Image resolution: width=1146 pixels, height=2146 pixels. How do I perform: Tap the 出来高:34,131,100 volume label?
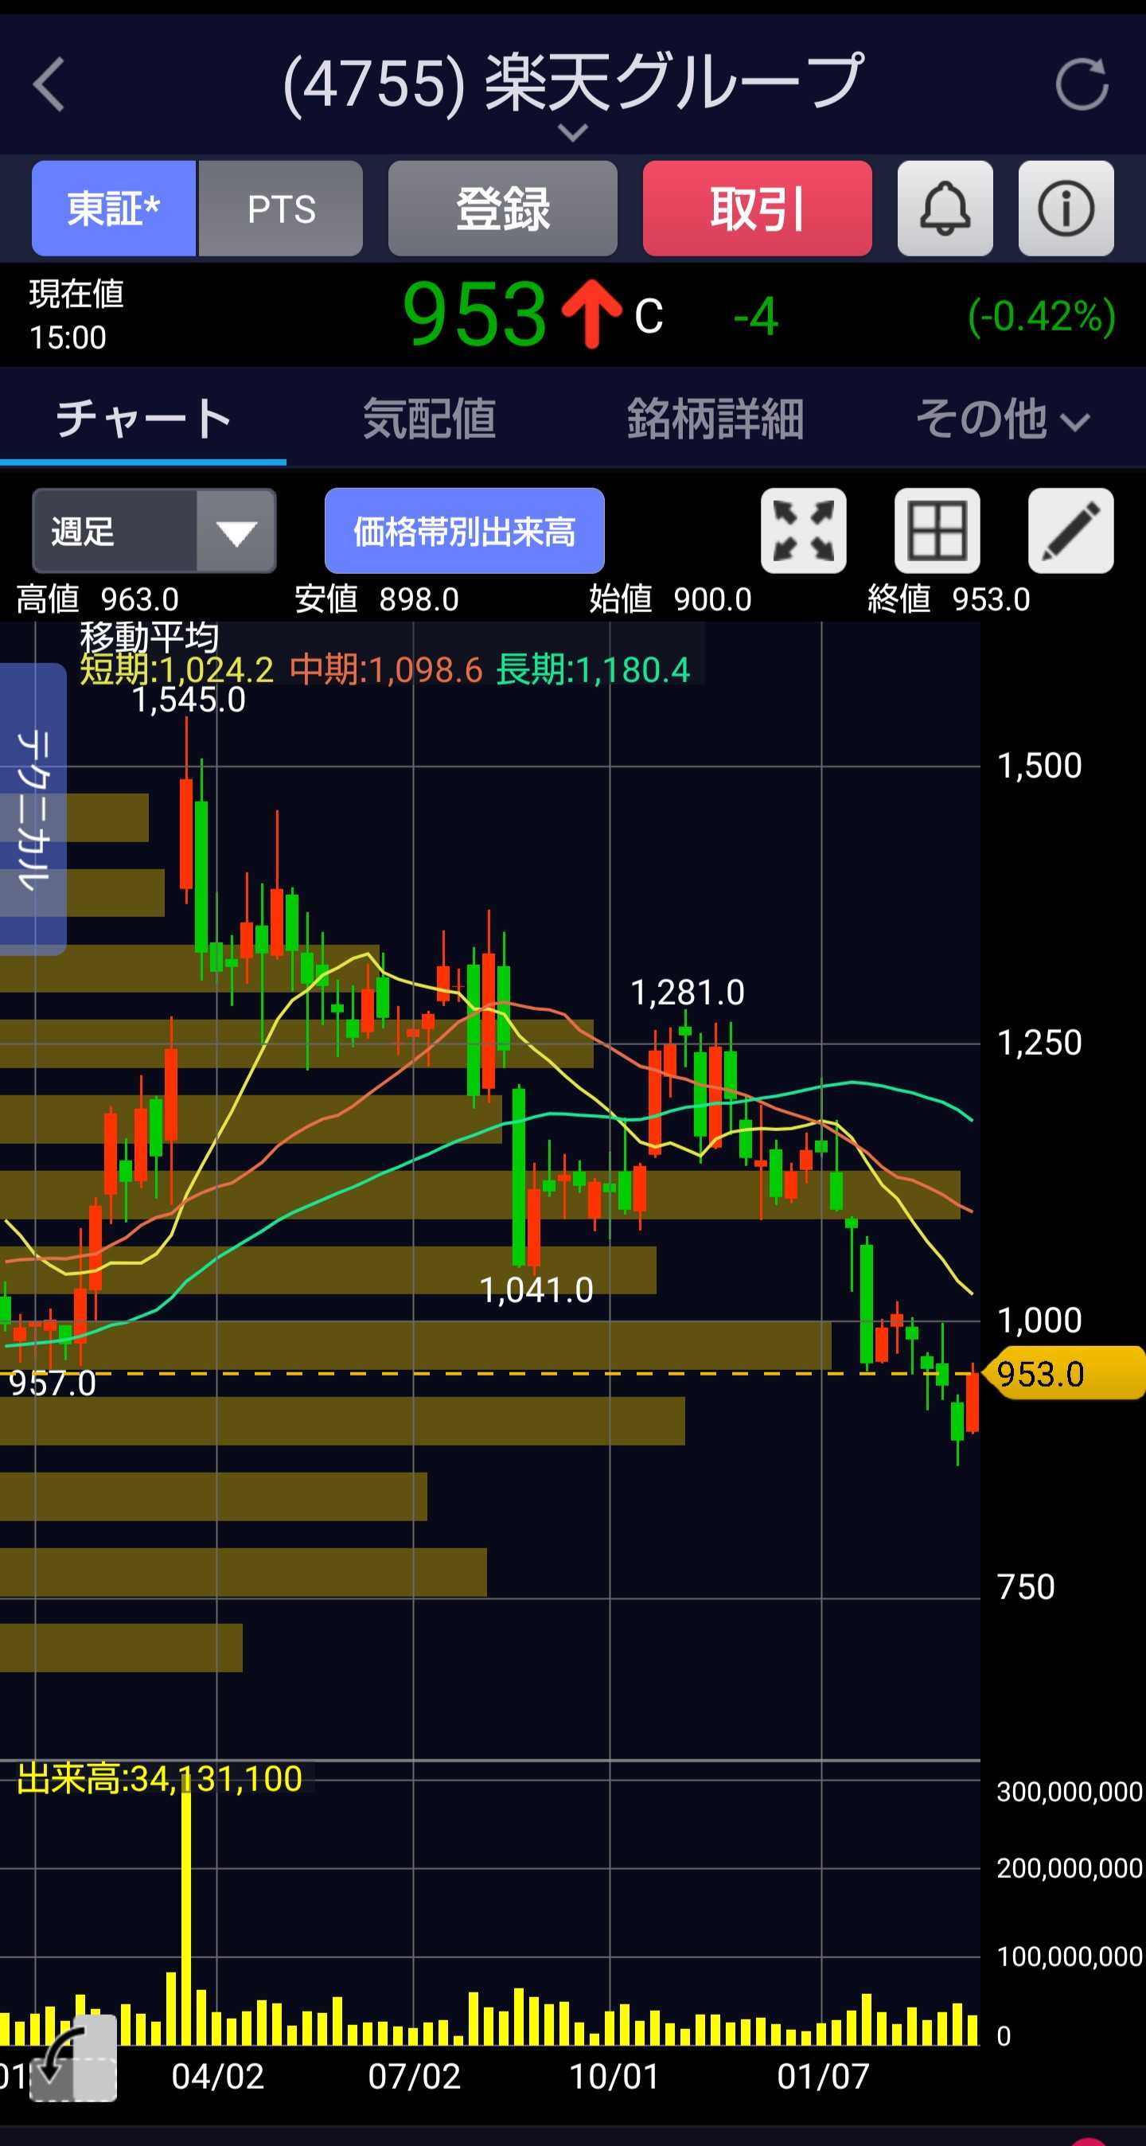(159, 1778)
